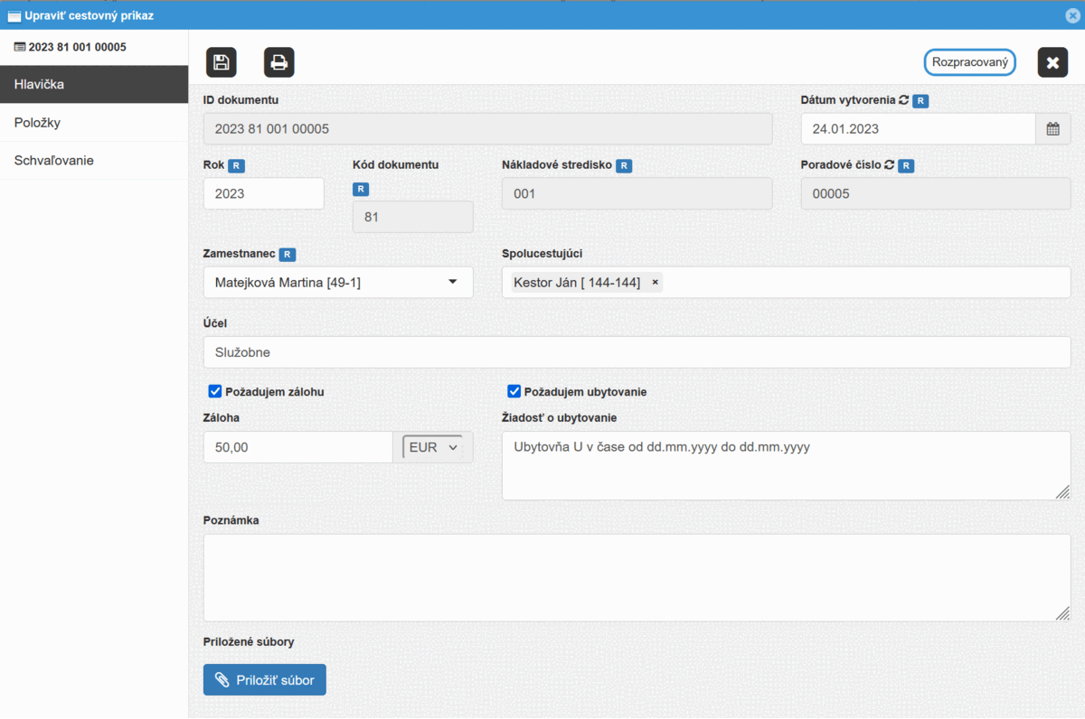
Task: Click into the Poznámka text area
Action: [637, 577]
